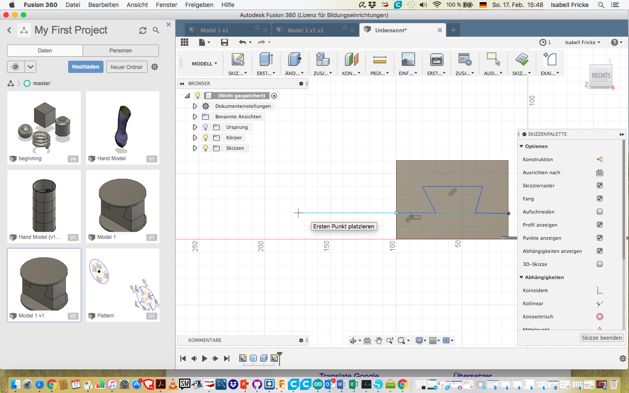Select the orbit navigation tool
This screenshot has width=629, height=393.
(x=353, y=341)
